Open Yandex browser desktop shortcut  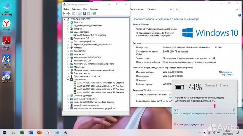coord(6,25)
